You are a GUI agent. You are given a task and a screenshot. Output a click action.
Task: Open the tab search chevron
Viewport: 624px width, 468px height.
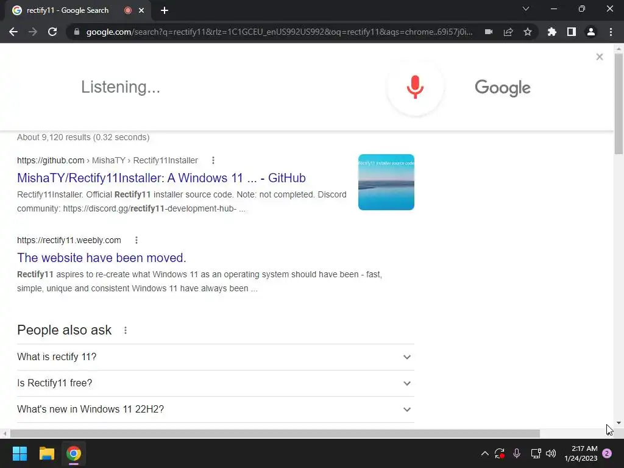526,9
